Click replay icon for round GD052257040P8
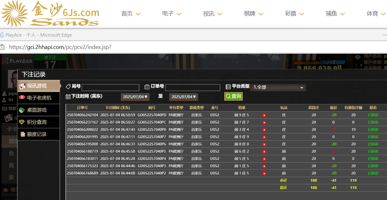The image size is (387, 200). click(x=264, y=130)
